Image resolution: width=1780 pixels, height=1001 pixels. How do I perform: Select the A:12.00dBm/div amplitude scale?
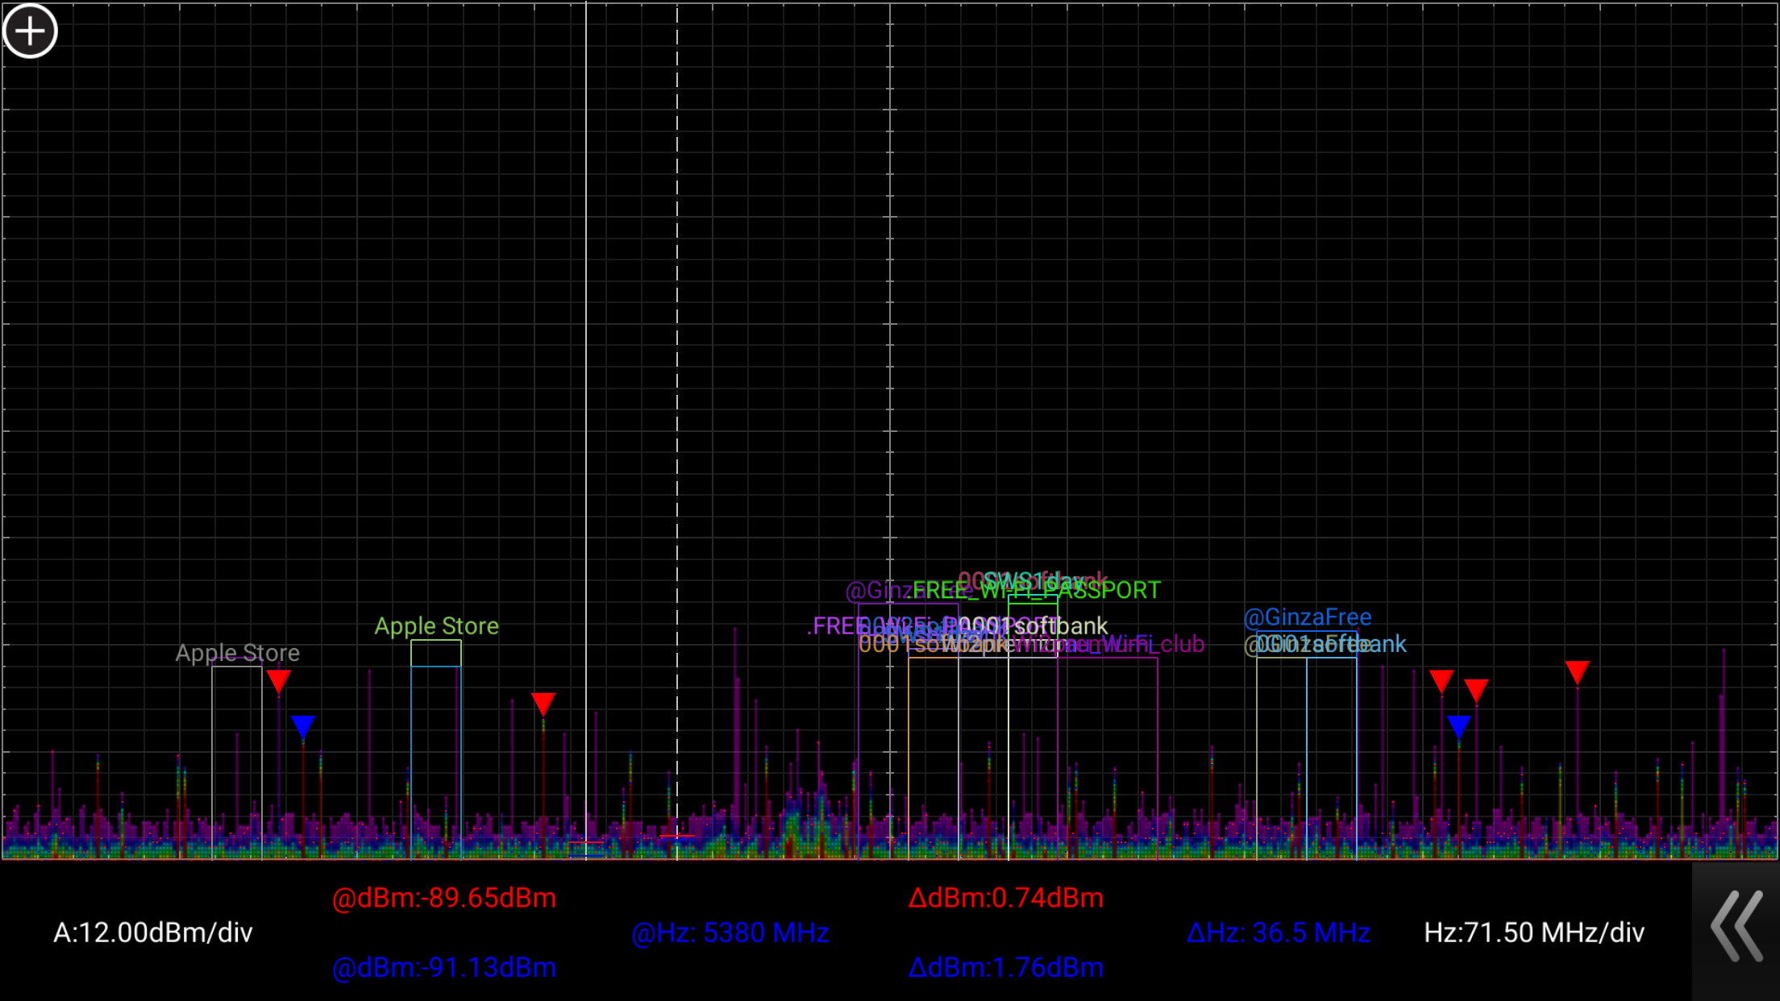(x=153, y=932)
